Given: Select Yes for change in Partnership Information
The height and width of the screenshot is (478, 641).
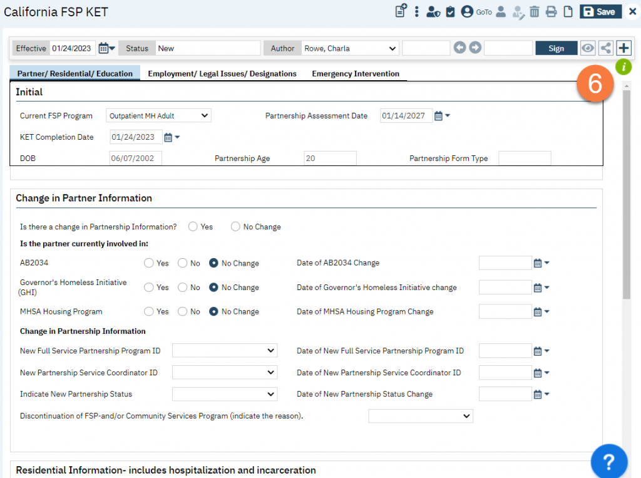Looking at the screenshot, I should click(x=193, y=227).
